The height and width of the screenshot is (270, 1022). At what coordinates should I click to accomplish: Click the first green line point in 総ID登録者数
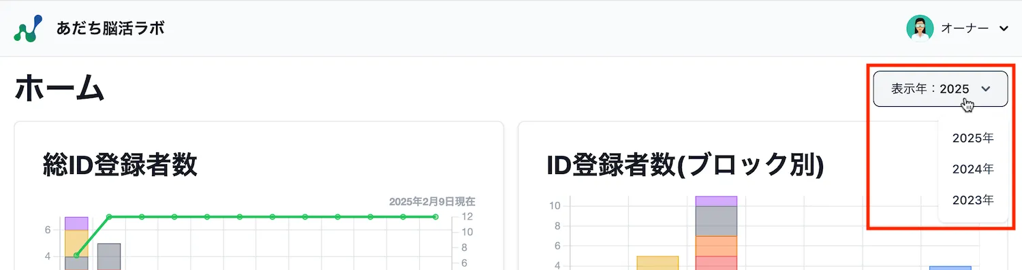[76, 256]
